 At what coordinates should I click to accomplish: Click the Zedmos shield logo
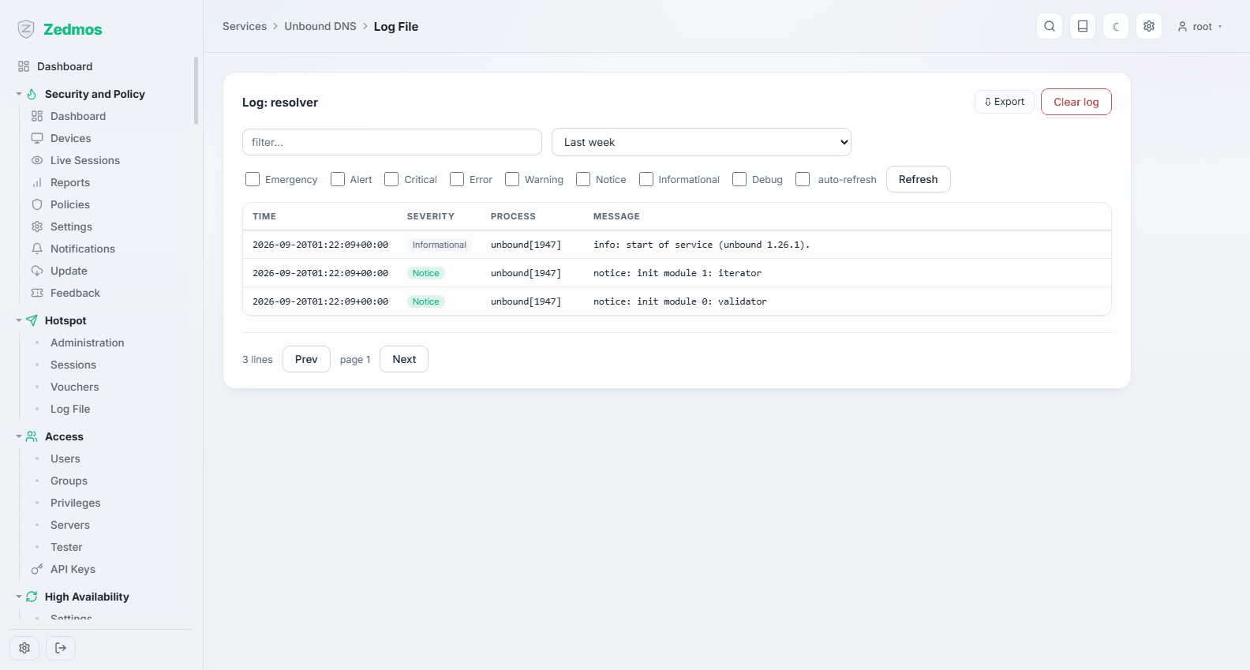click(26, 29)
